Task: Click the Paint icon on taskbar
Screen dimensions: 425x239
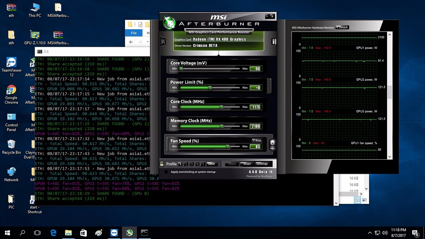Action: 99,233
